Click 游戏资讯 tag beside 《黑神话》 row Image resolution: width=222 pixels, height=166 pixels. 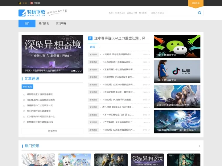pyautogui.click(x=93, y=107)
